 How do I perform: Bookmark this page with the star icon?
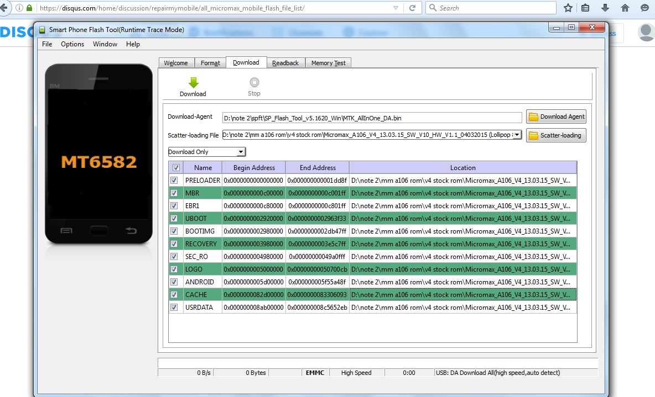(x=568, y=8)
